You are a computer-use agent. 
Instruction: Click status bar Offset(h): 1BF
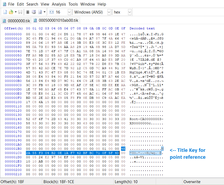[x=12, y=182]
